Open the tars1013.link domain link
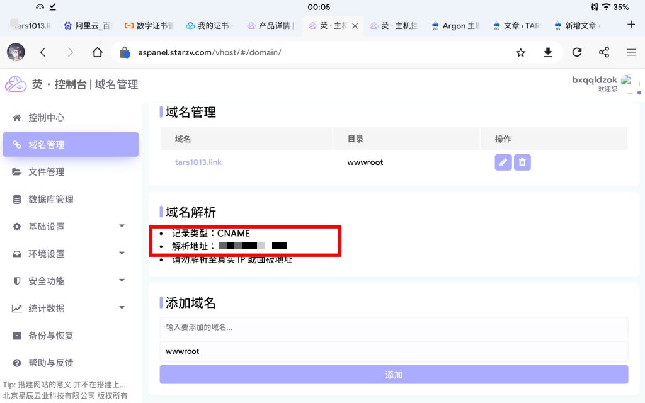Image resolution: width=645 pixels, height=403 pixels. 198,162
